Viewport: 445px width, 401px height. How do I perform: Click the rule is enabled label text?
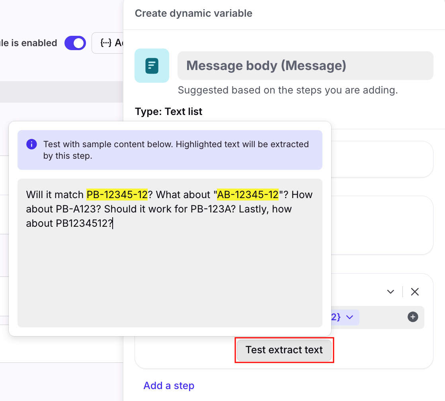[29, 43]
